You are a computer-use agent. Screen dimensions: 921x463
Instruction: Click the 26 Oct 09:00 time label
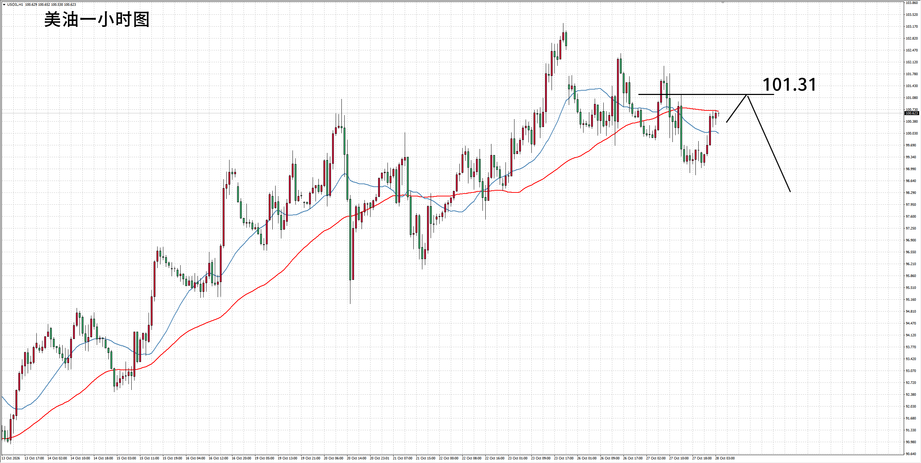(x=610, y=458)
